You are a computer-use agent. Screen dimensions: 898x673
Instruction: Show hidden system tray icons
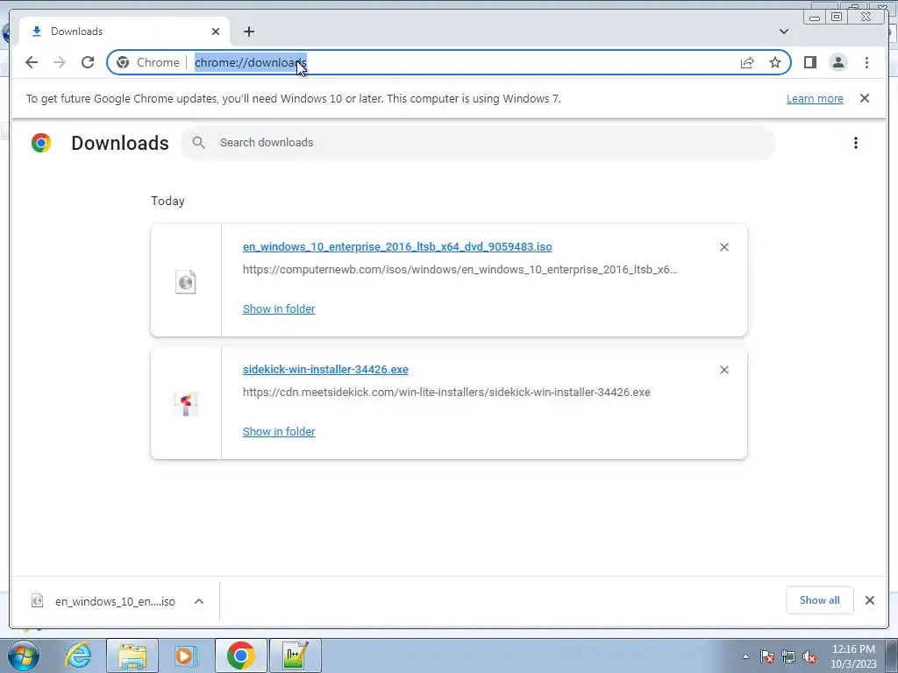[x=745, y=657]
